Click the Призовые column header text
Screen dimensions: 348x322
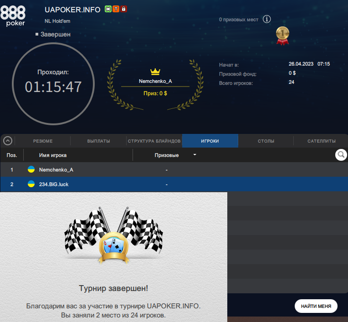[167, 155]
